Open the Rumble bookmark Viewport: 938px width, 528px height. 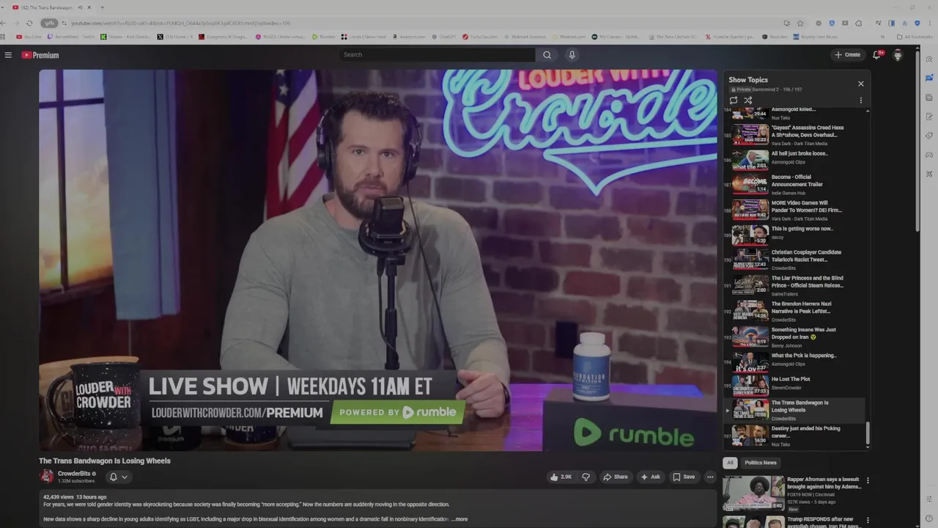point(323,37)
